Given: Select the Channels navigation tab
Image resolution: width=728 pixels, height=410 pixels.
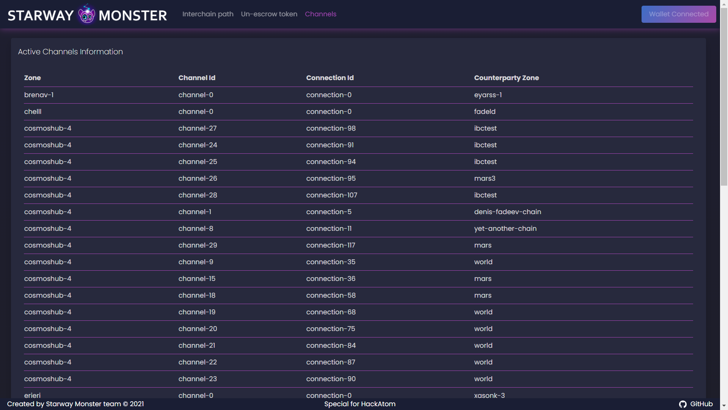Looking at the screenshot, I should coord(320,14).
